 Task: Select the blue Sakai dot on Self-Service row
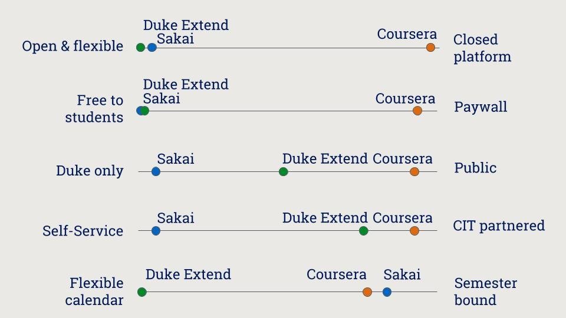tap(156, 231)
